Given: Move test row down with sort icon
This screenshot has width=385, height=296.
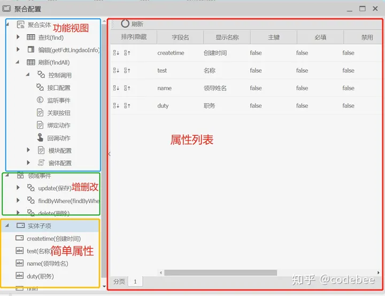Looking at the screenshot, I should (116, 71).
